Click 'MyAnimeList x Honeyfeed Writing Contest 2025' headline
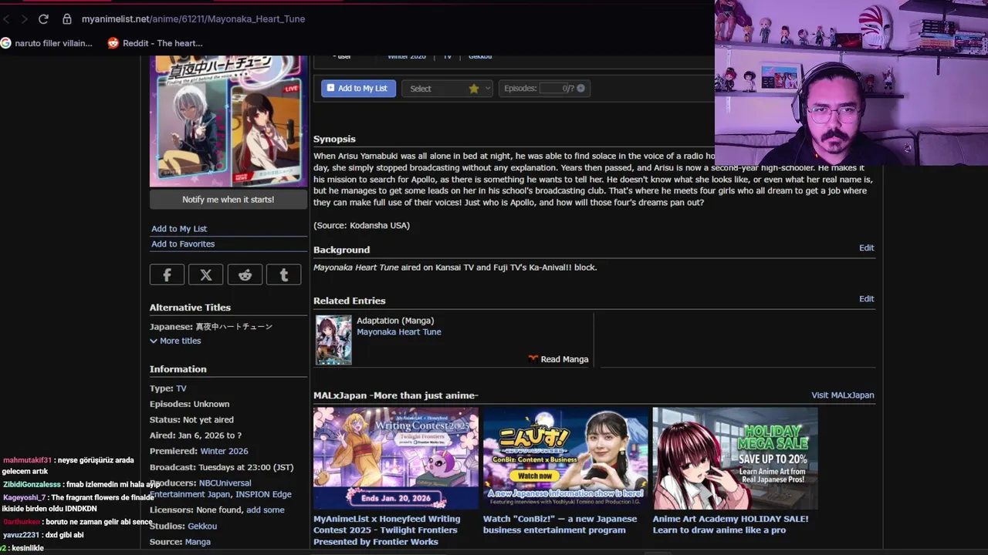This screenshot has width=988, height=555. point(387,530)
